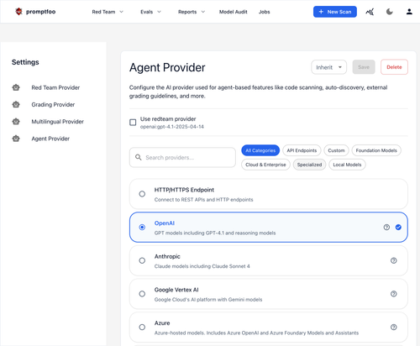Click the Save button
This screenshot has height=346, width=420.
[x=364, y=67]
